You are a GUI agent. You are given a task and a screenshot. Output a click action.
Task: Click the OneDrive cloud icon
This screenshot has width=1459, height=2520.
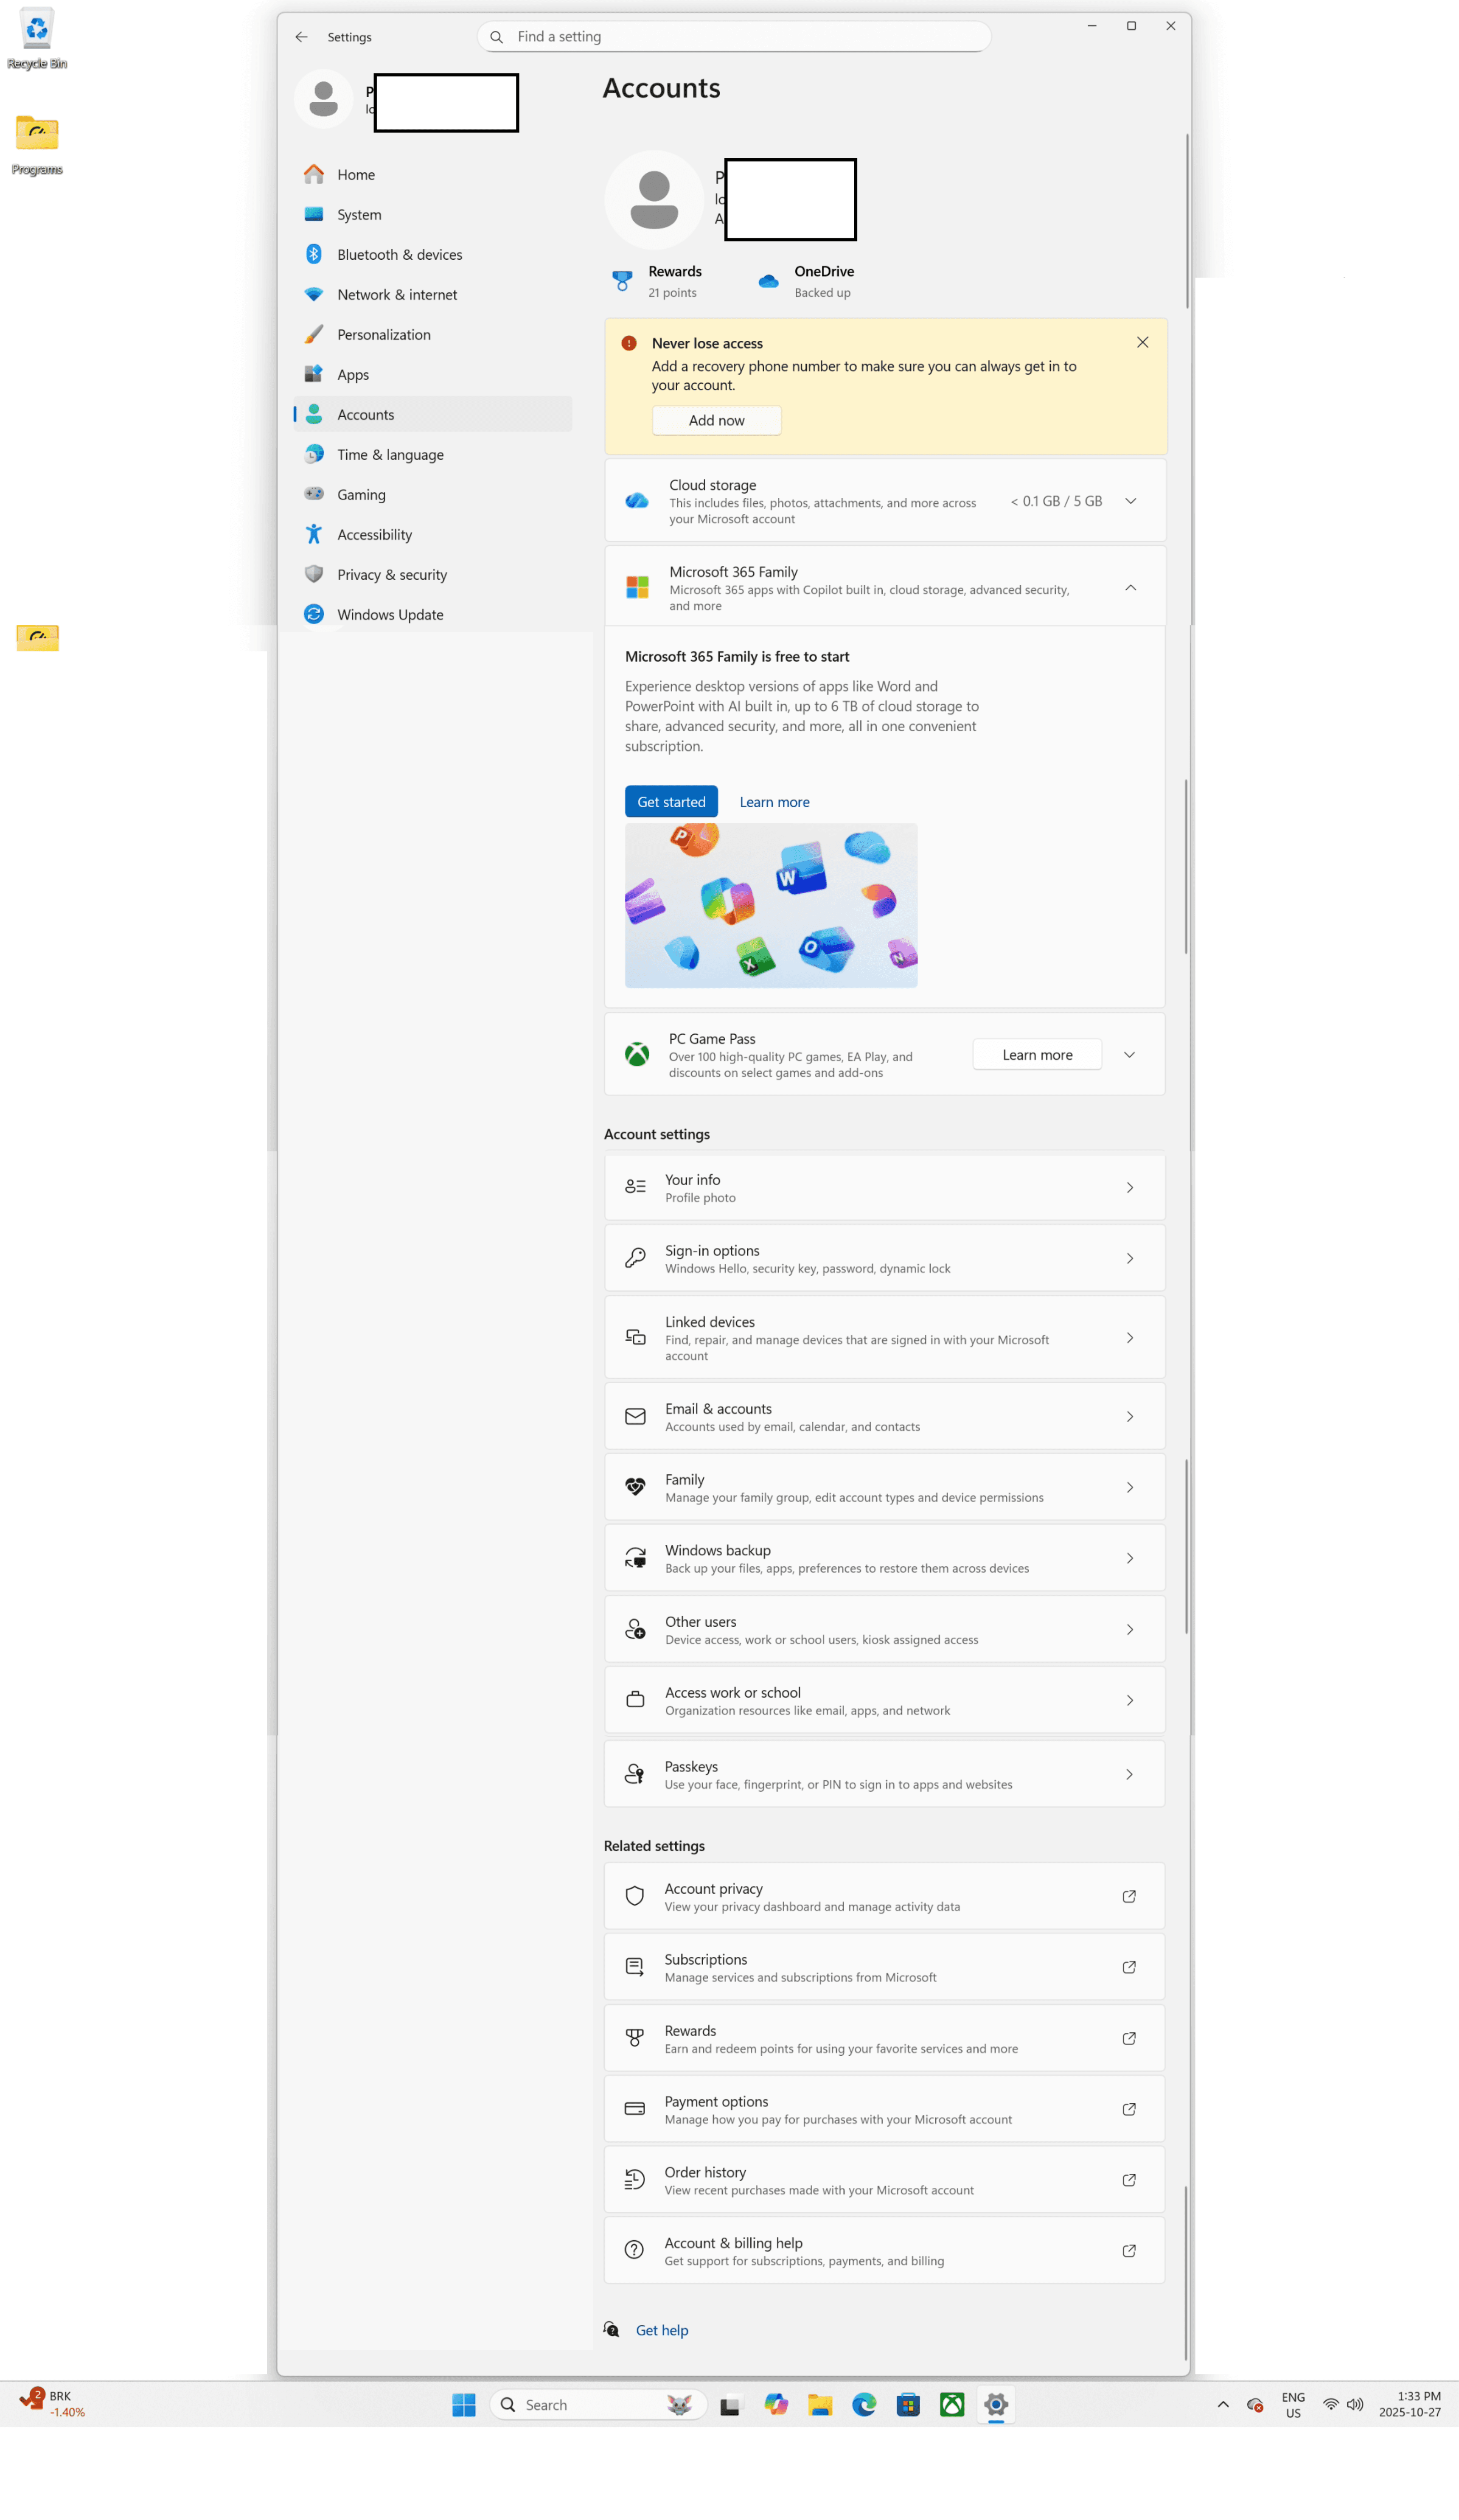(768, 281)
